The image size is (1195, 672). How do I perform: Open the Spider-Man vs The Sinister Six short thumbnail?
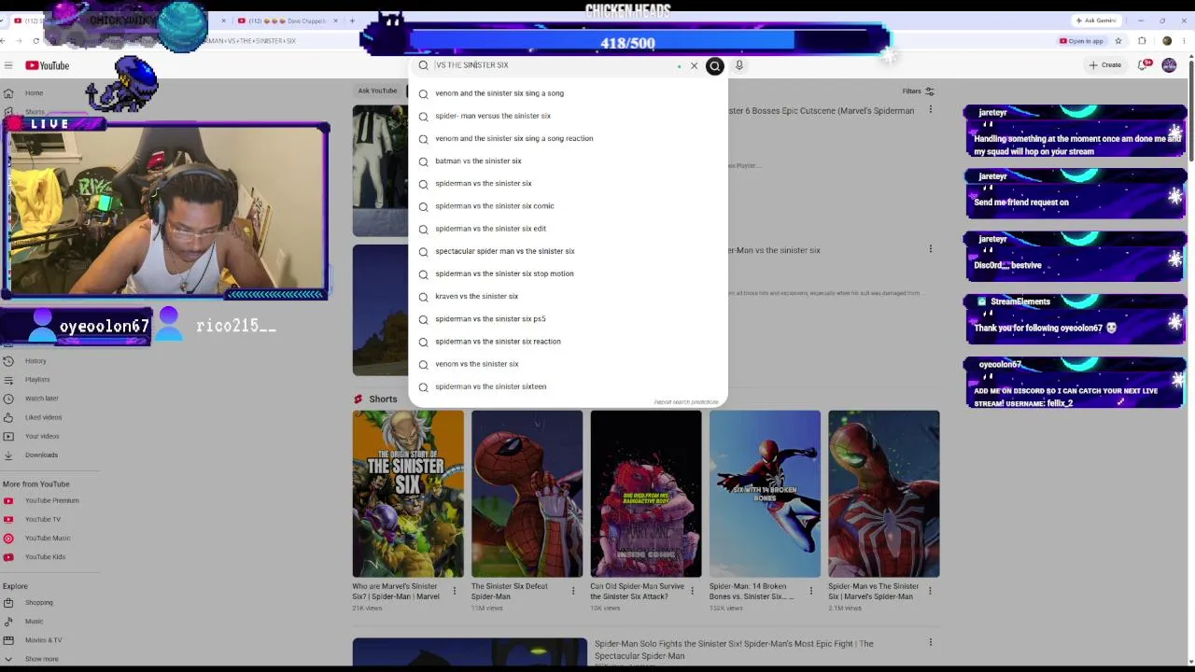click(x=883, y=494)
